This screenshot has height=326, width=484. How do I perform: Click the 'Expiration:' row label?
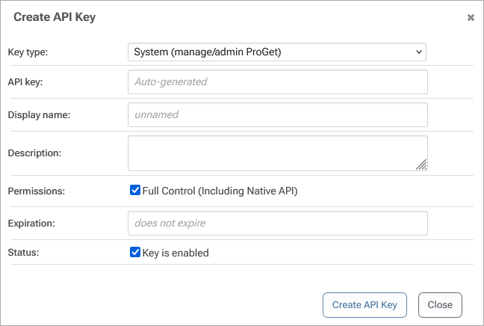click(33, 223)
